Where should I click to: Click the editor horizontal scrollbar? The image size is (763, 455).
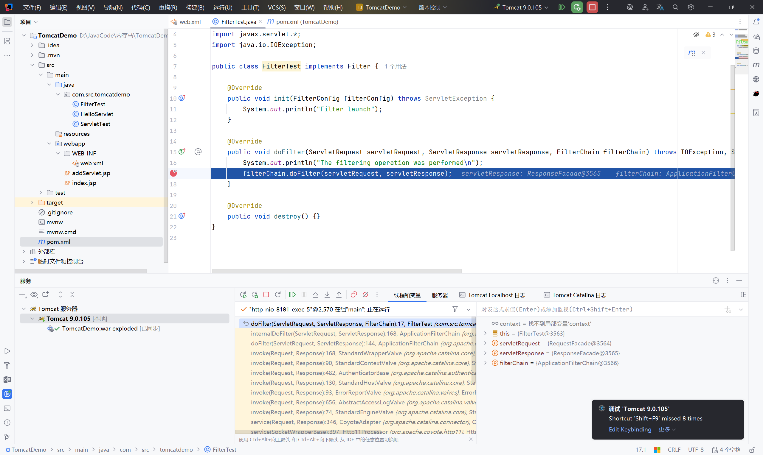click(x=336, y=271)
